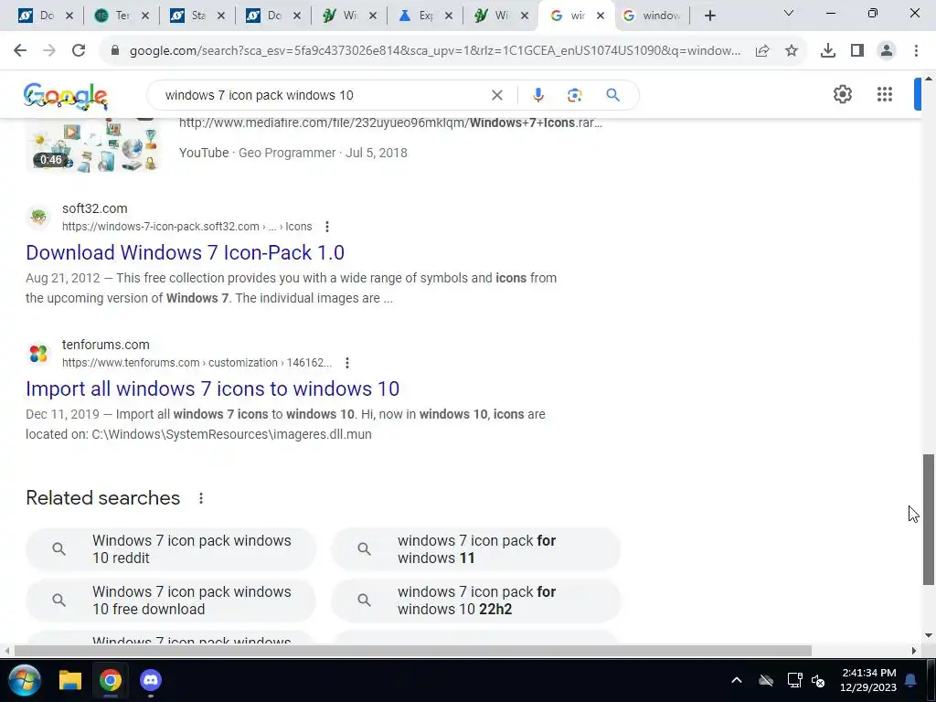Expand the tab search chevron
This screenshot has height=702, width=936.
click(x=789, y=13)
